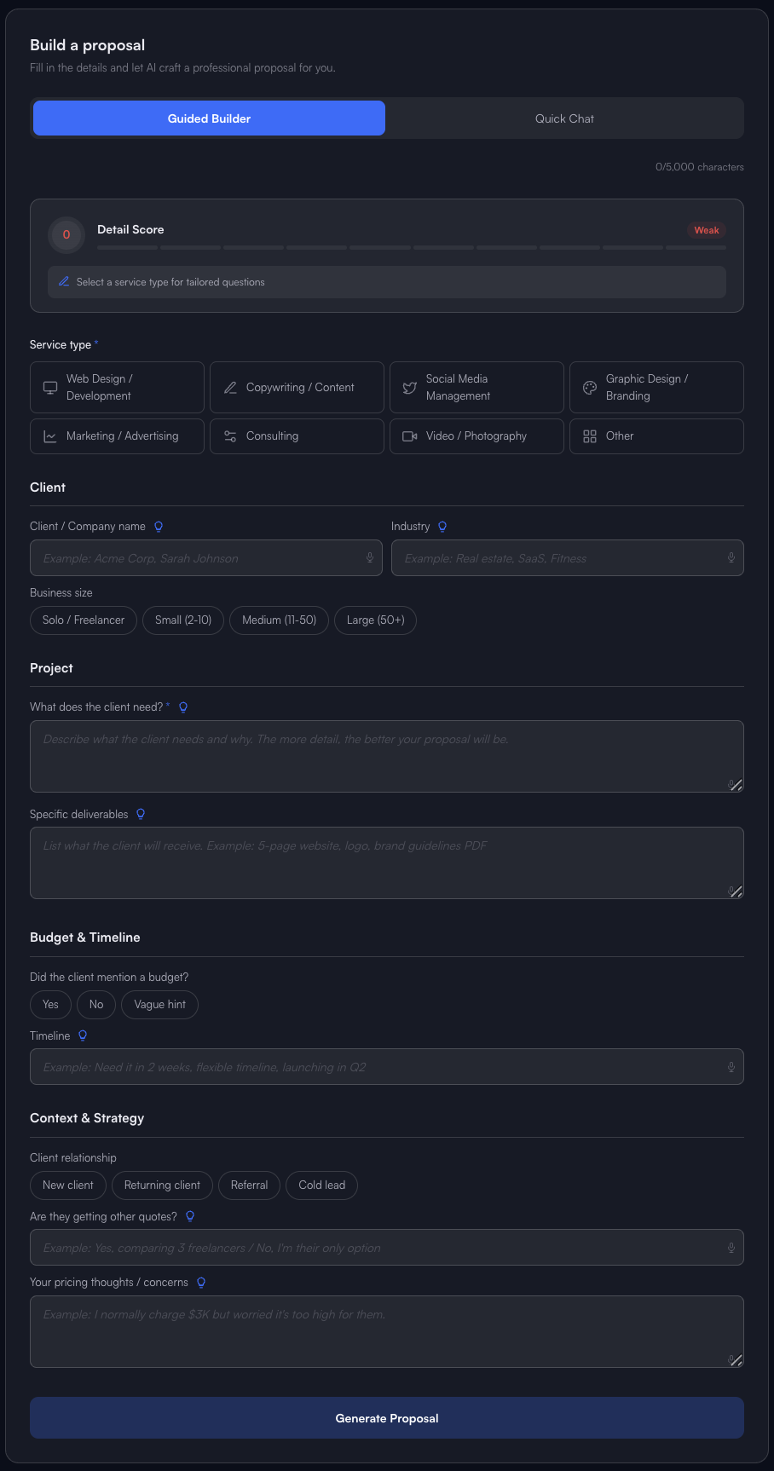
Task: Choose Vague hint budget option
Action: pos(159,1005)
